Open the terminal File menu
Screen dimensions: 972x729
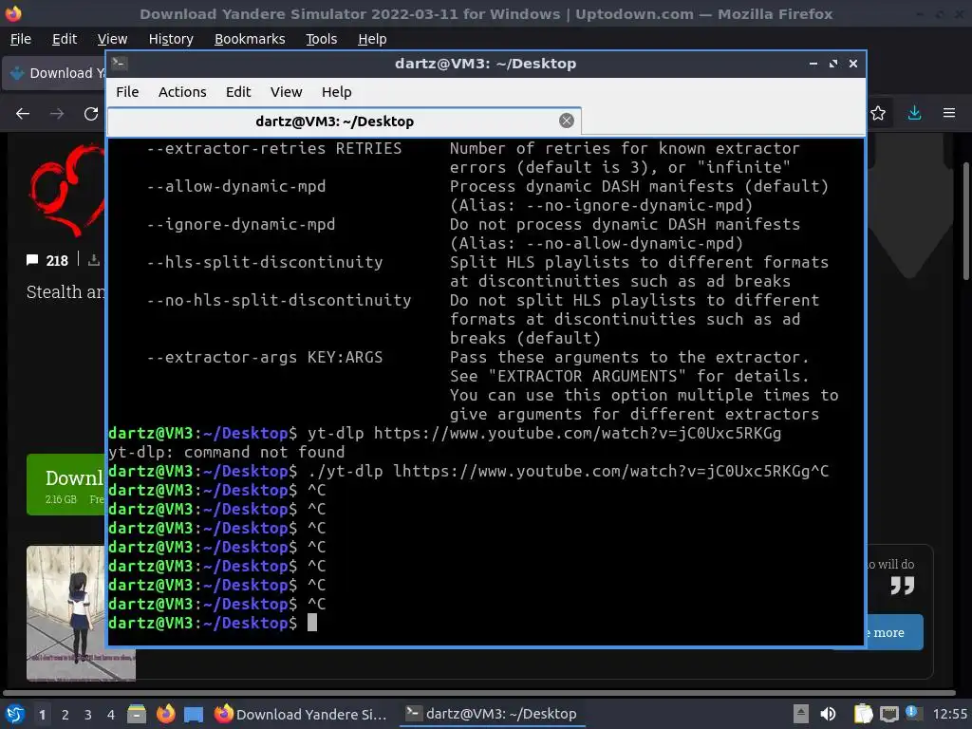[127, 92]
